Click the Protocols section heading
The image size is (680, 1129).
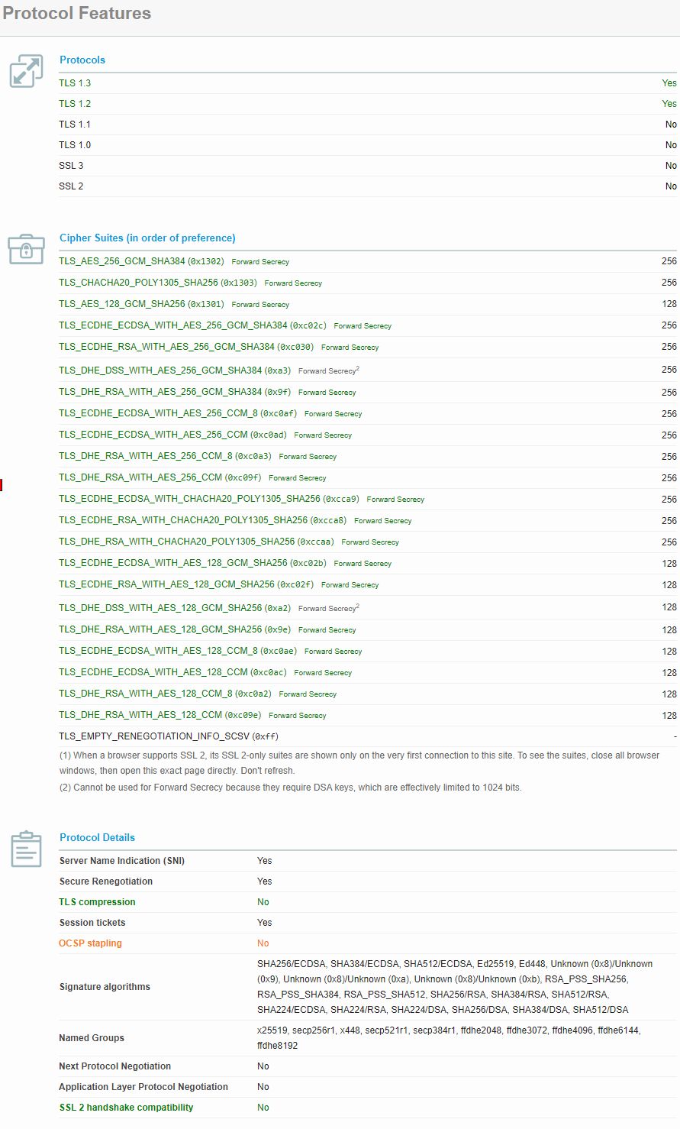tap(82, 60)
